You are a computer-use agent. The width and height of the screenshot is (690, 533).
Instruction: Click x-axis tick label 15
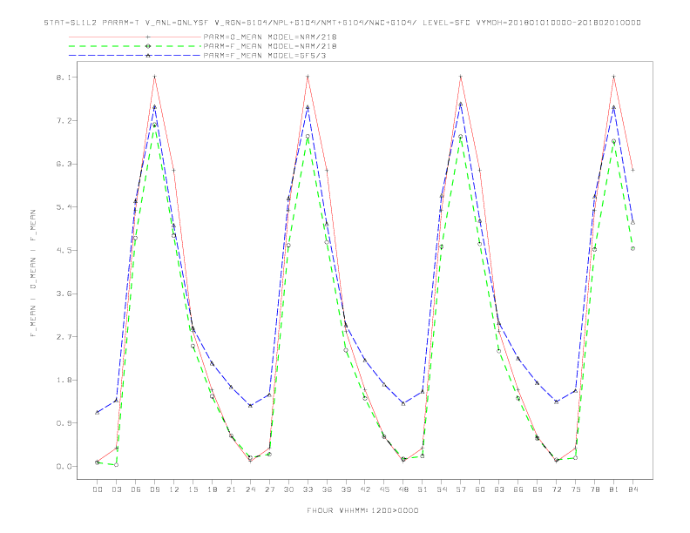[193, 489]
